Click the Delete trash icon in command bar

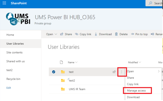click(x=116, y=34)
